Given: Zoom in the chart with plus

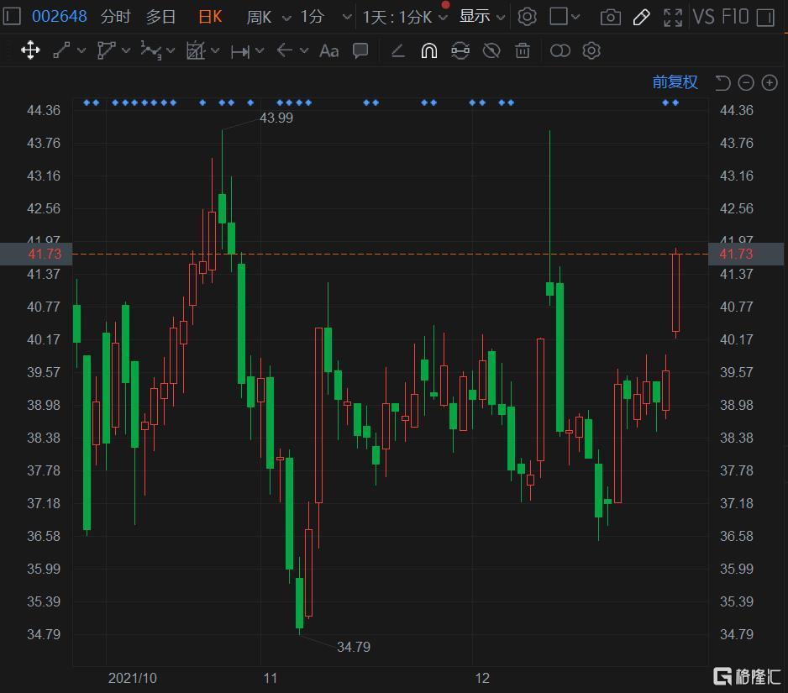Looking at the screenshot, I should point(770,82).
